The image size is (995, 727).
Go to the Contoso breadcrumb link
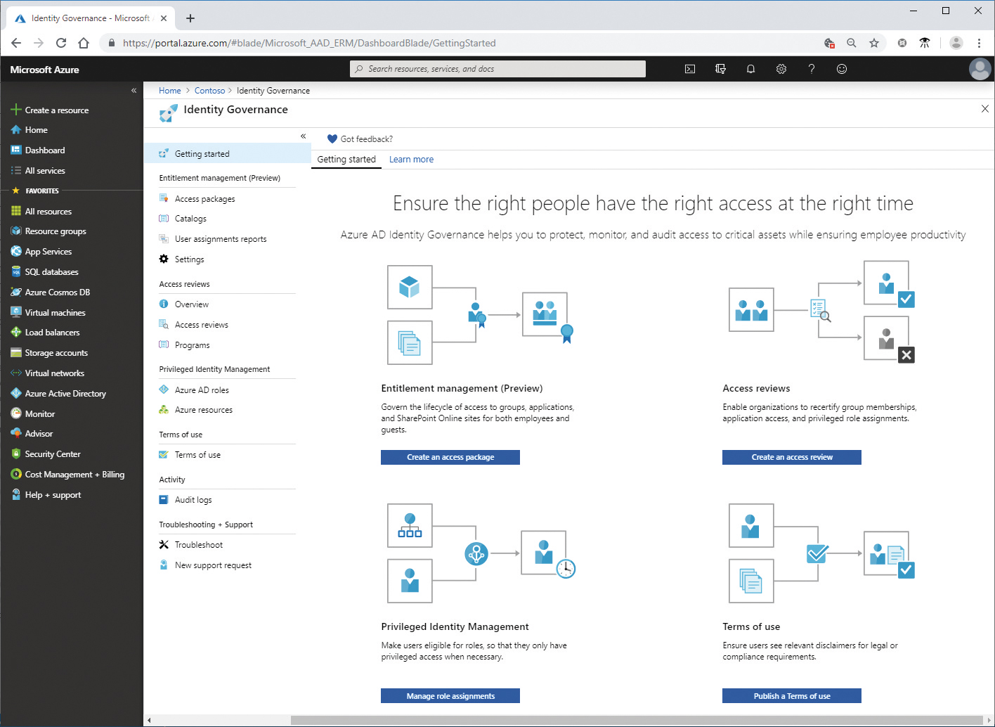209,91
